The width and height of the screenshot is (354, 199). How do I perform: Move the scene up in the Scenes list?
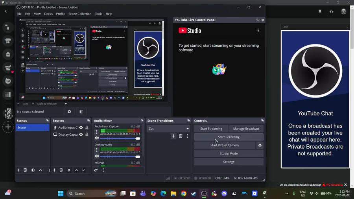[x=41, y=170]
